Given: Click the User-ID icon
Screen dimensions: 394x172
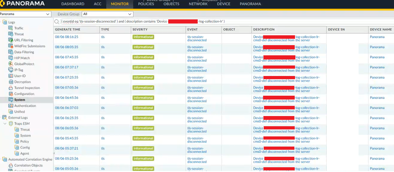Looking at the screenshot, I should (11, 76).
